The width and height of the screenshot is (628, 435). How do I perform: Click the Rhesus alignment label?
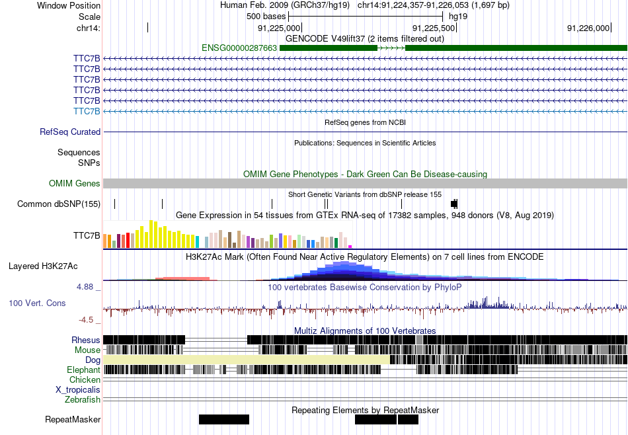point(86,340)
